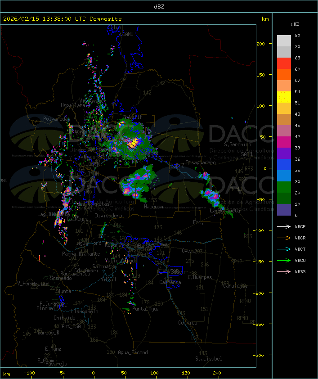Click the orange VBCR arrow icon
The width and height of the screenshot is (318, 379).
[284, 238]
